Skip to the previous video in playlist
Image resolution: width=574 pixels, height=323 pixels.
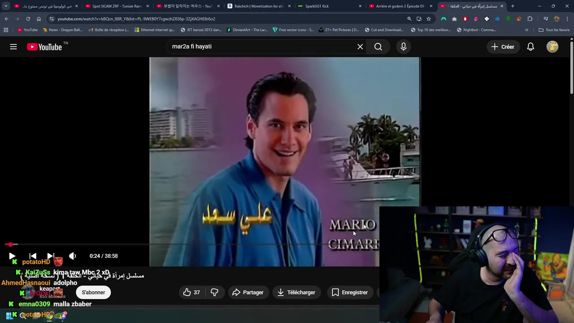(x=33, y=256)
